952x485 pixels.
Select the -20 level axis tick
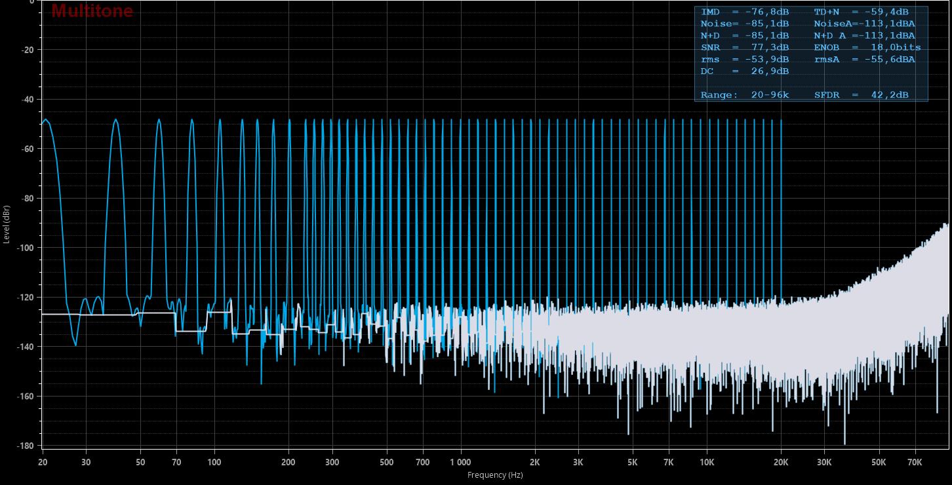tap(28, 50)
